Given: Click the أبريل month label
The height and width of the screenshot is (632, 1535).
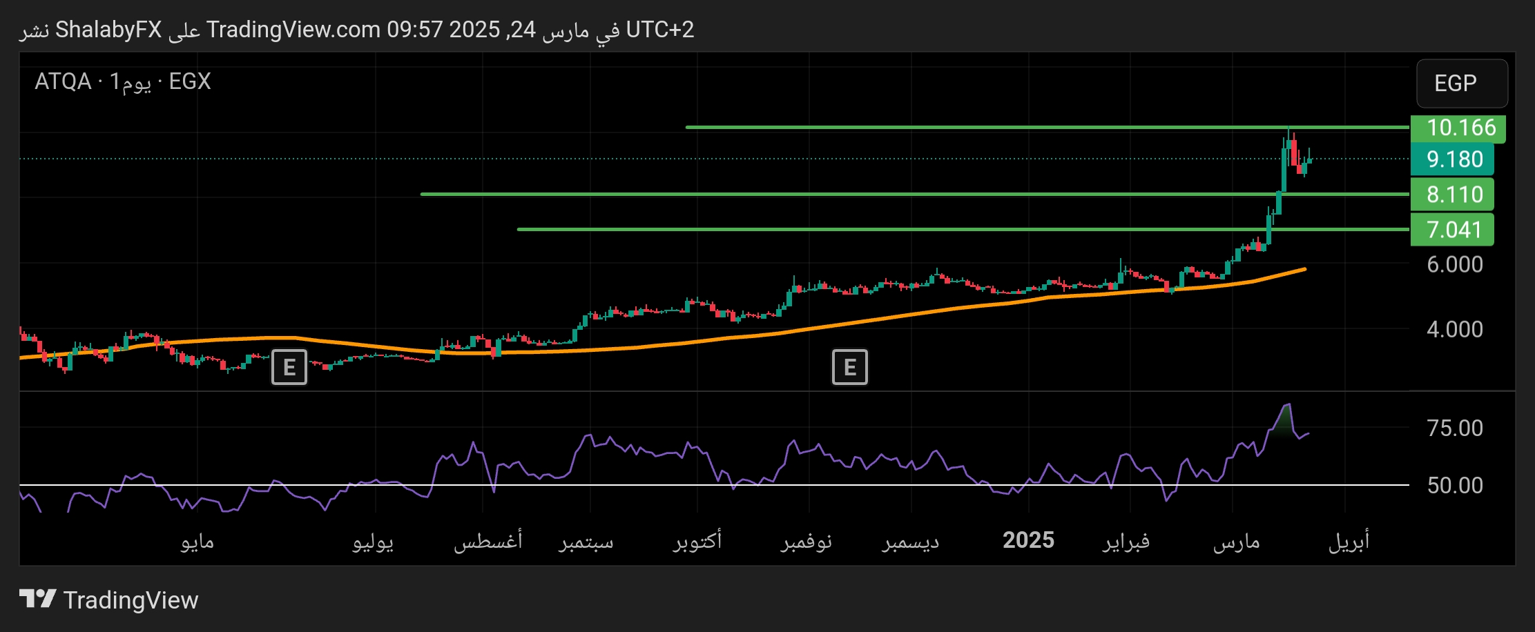Looking at the screenshot, I should pyautogui.click(x=1349, y=542).
